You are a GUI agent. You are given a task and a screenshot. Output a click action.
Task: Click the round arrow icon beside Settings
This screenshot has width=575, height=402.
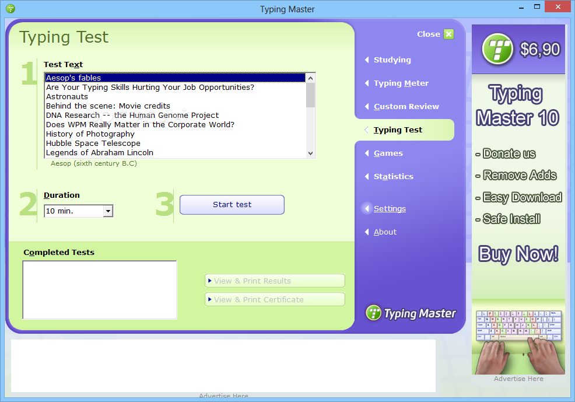click(367, 208)
